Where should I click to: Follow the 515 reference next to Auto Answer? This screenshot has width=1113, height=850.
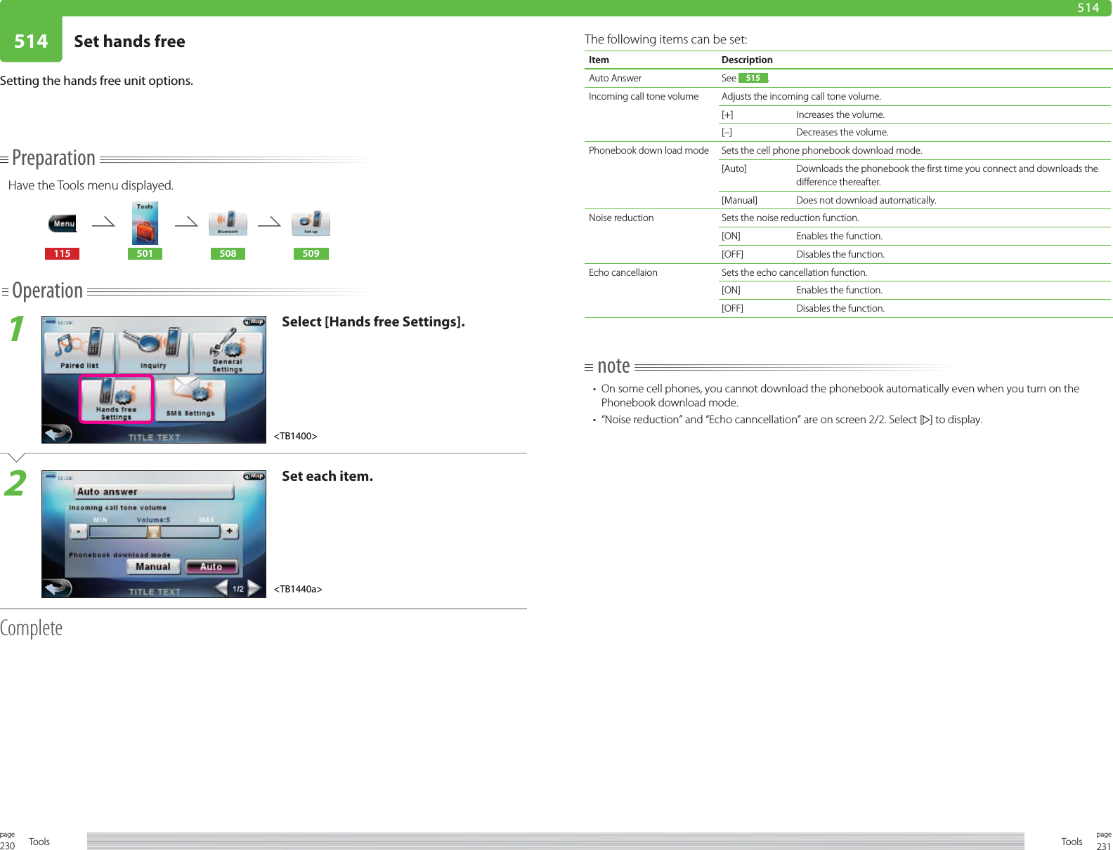click(x=753, y=78)
